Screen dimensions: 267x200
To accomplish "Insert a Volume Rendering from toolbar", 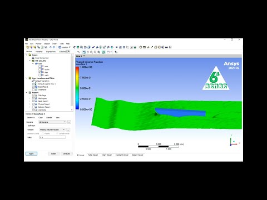I will (89, 47).
